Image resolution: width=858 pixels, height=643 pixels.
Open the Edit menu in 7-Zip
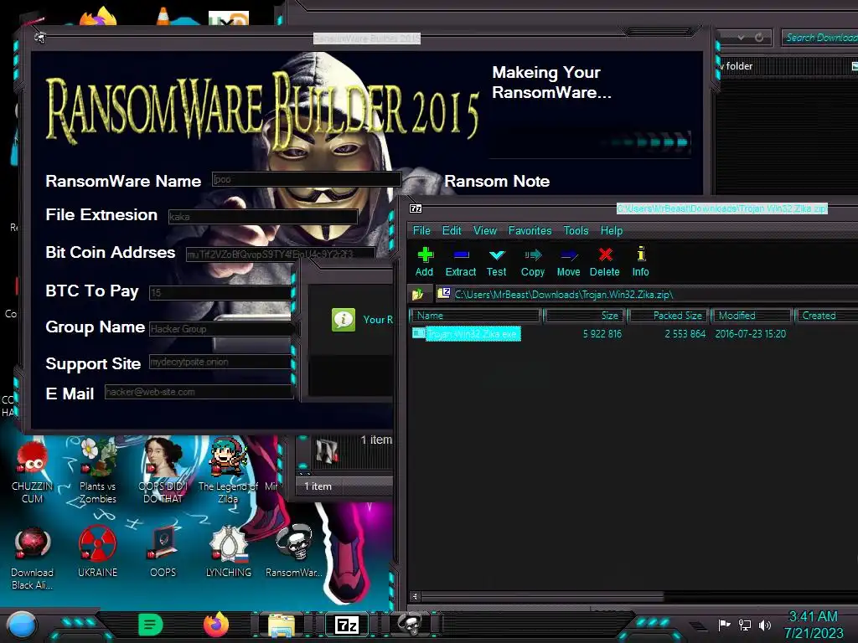(x=452, y=231)
